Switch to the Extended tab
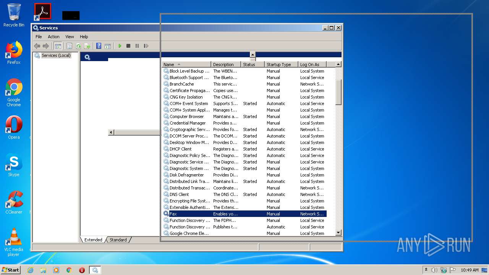489x275 pixels. pos(93,240)
